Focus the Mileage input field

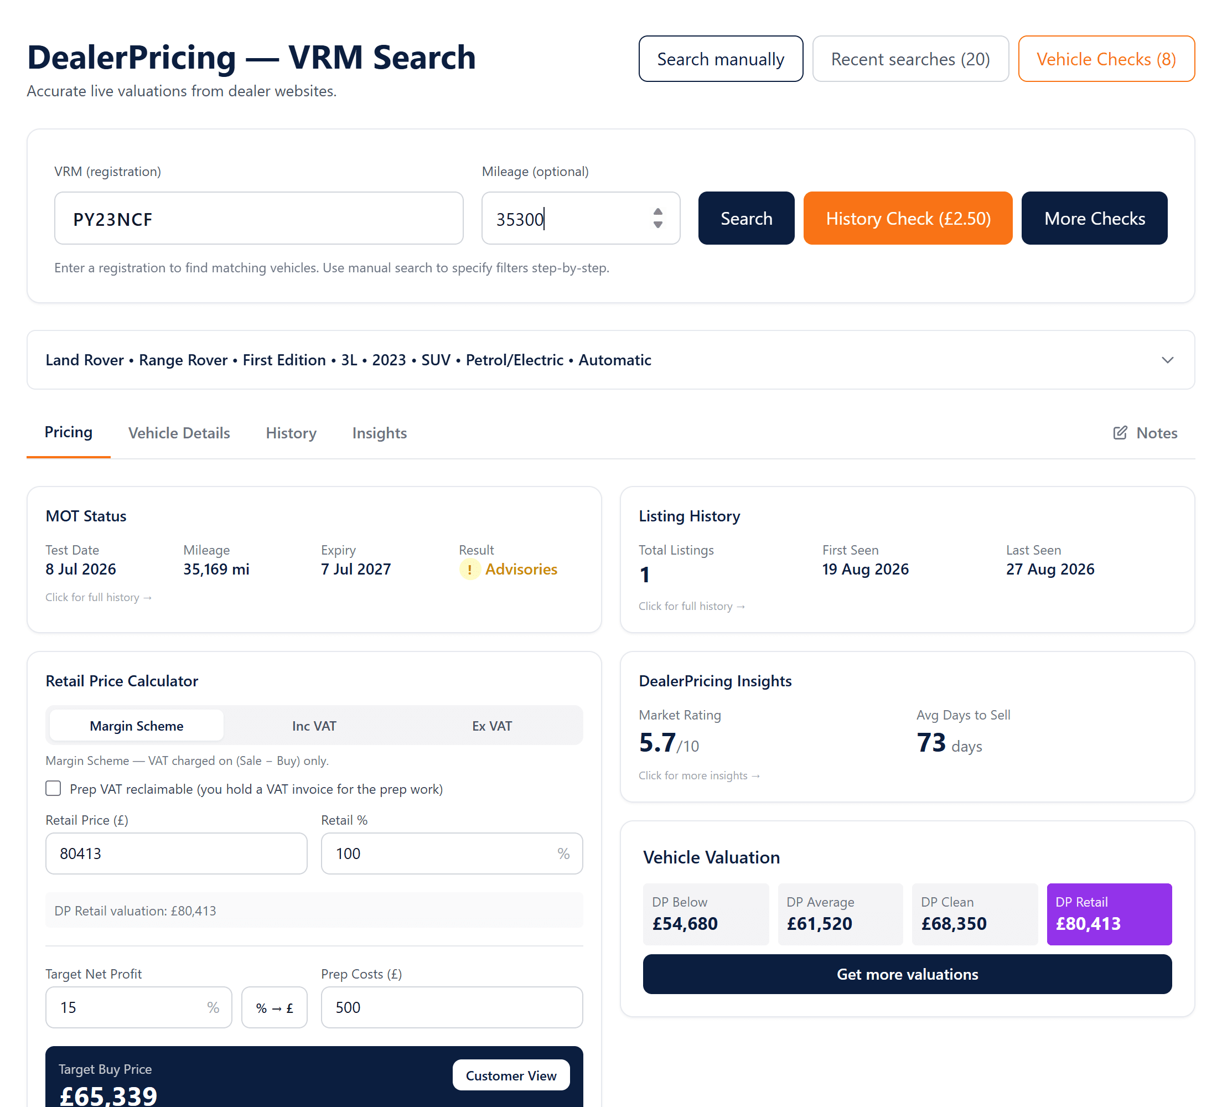click(581, 218)
